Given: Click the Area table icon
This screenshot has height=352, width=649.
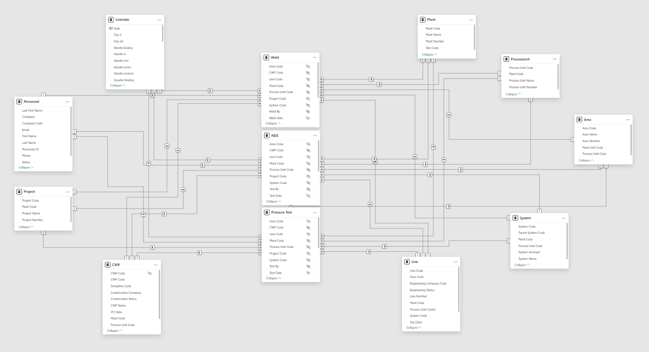Looking at the screenshot, I should click(579, 120).
